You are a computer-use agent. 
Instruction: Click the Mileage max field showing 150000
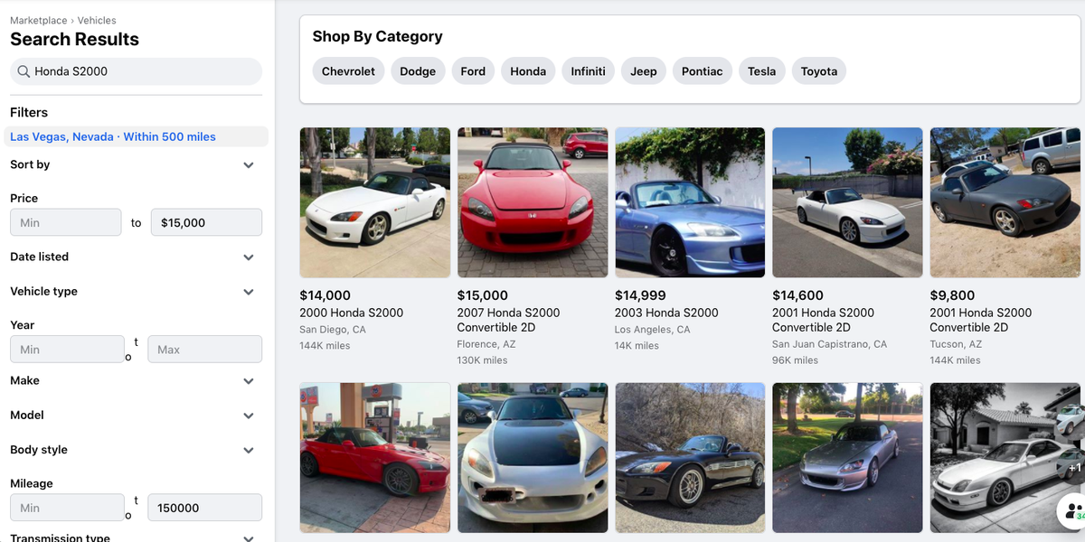pyautogui.click(x=204, y=508)
